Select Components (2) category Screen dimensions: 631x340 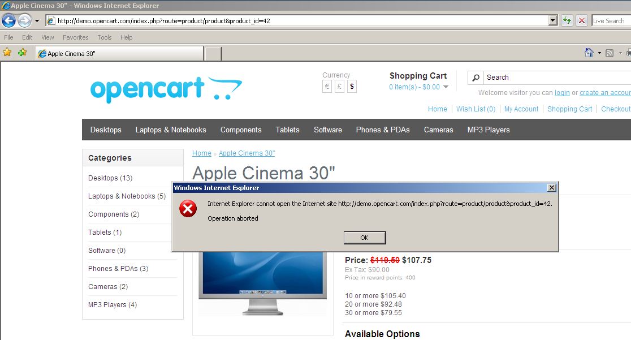click(x=114, y=214)
